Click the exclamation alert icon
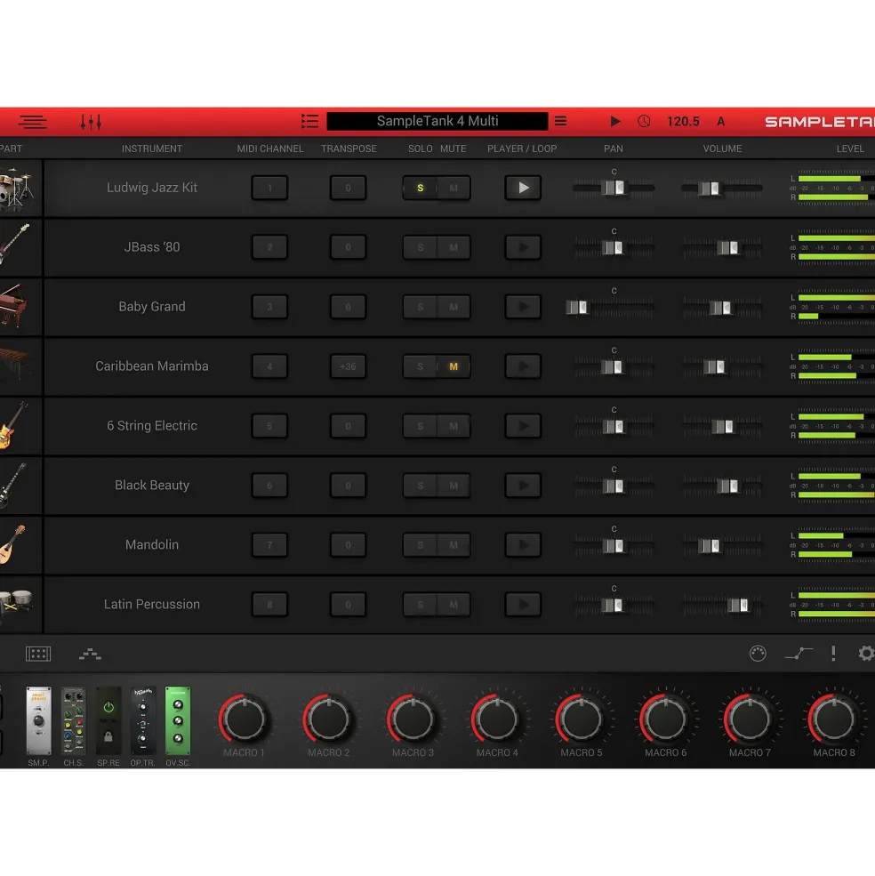Image resolution: width=875 pixels, height=876 pixels. pos(833,653)
